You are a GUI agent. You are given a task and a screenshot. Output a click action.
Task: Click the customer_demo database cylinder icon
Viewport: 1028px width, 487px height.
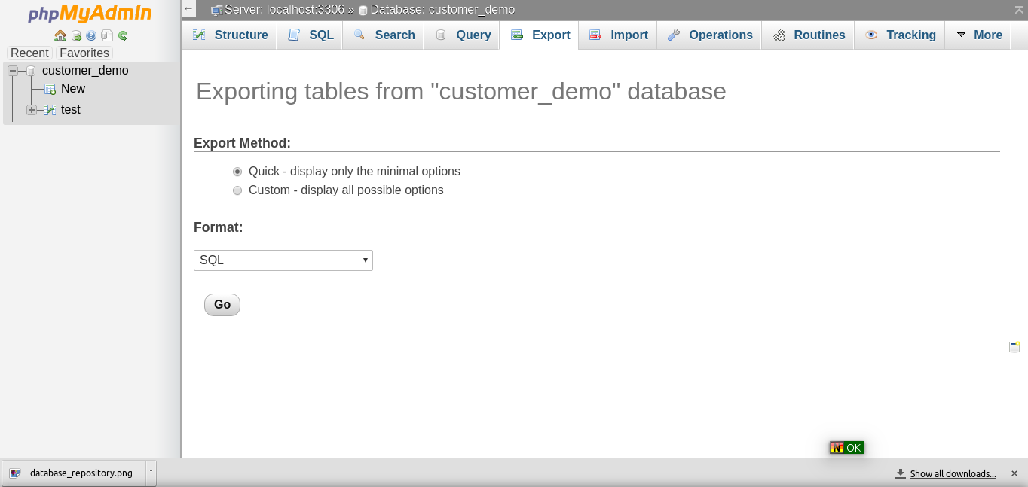coord(31,71)
